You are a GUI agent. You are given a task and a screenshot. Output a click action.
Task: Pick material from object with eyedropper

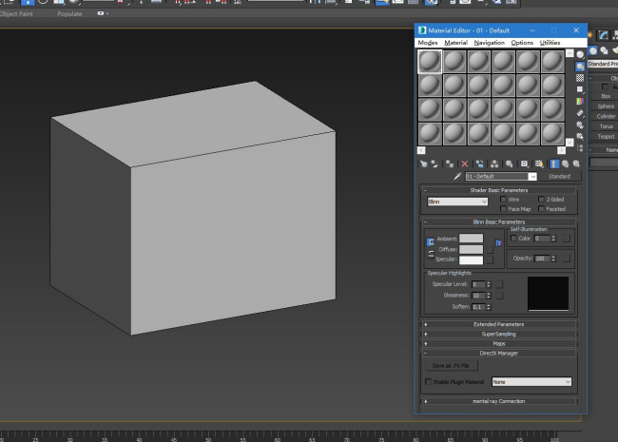[457, 176]
